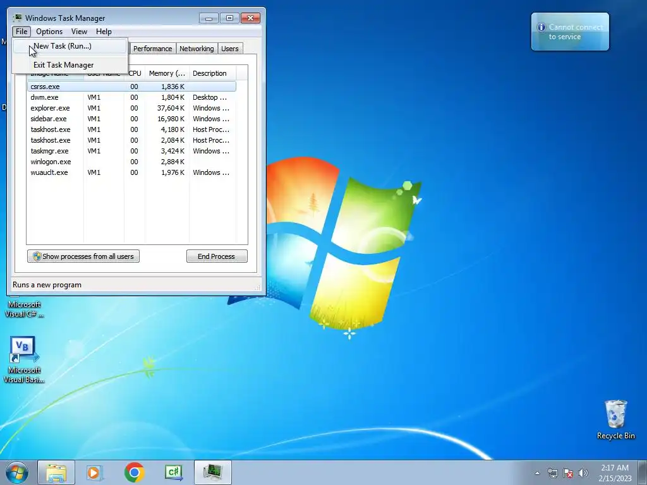Open Windows Explorer from the taskbar
Viewport: 647px width, 485px height.
(56, 472)
